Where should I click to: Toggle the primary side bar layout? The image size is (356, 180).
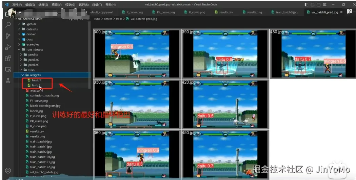point(306,4)
